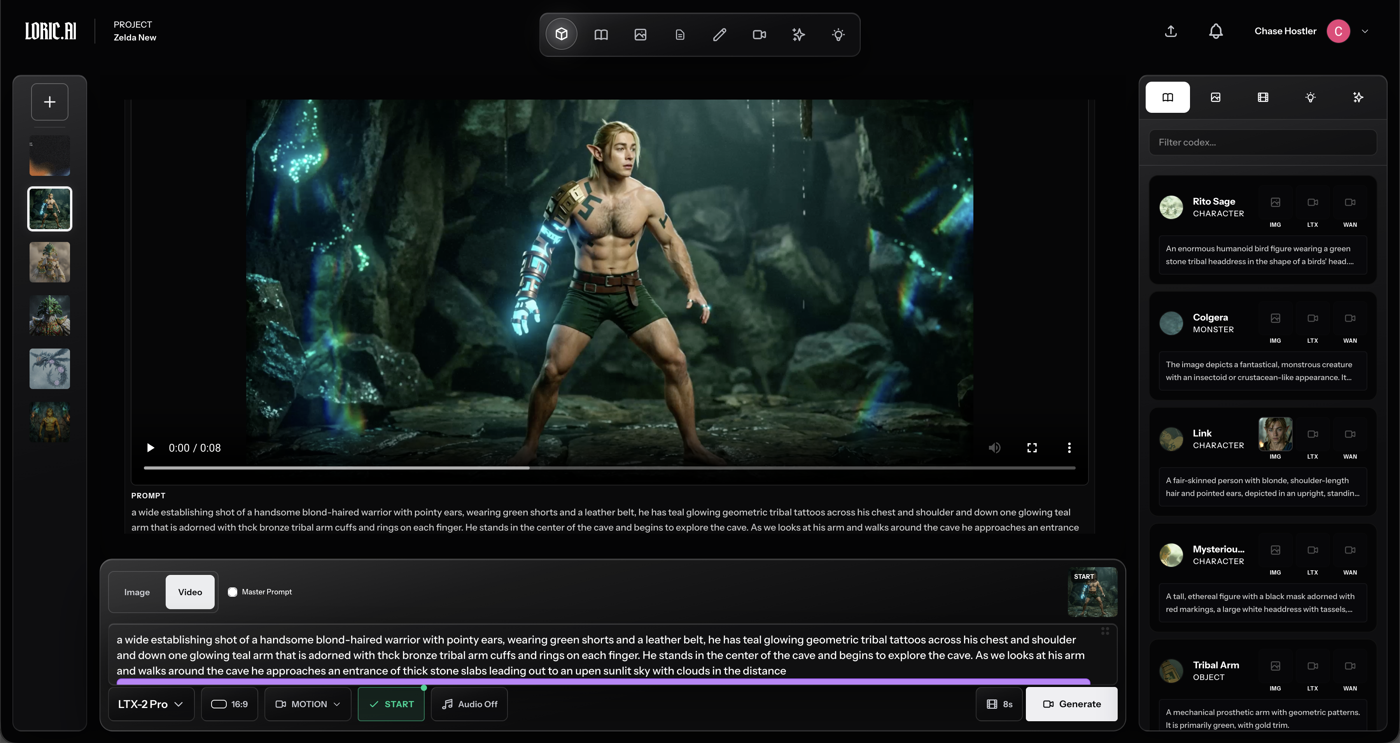Click Mysterious character IMG icon
The image size is (1400, 743).
1275,550
